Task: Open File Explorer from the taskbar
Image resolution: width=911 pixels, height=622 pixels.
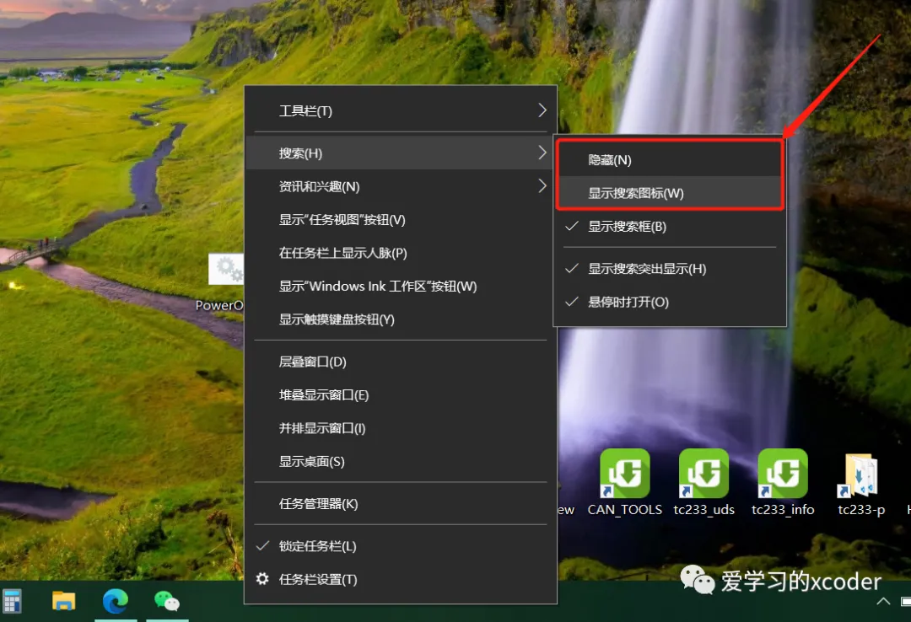Action: coord(63,602)
